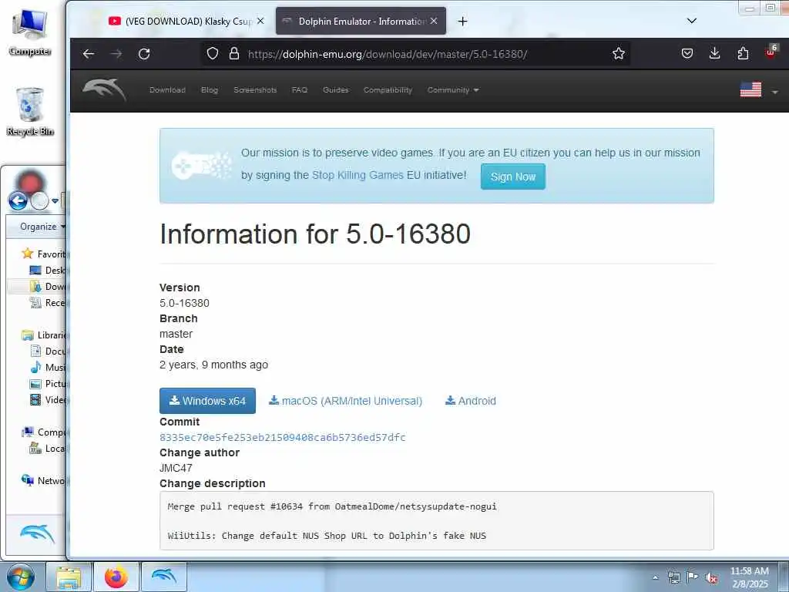Click the Firefox back arrow button
This screenshot has height=592, width=789.
point(89,54)
